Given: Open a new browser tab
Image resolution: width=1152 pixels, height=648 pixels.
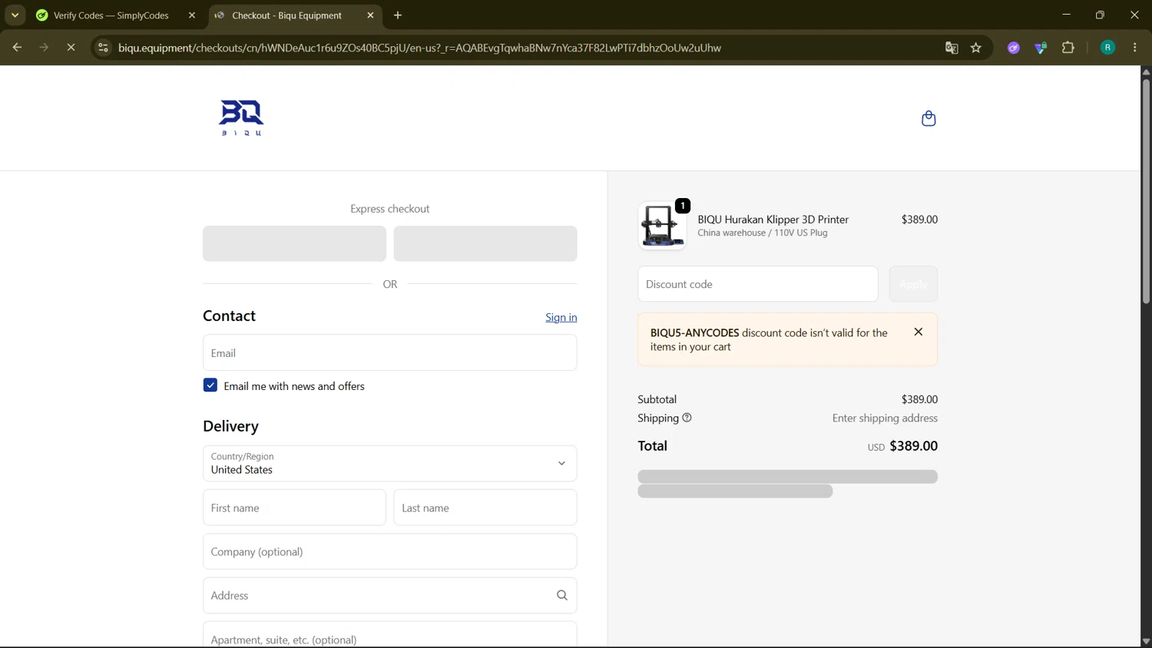Looking at the screenshot, I should point(398,15).
